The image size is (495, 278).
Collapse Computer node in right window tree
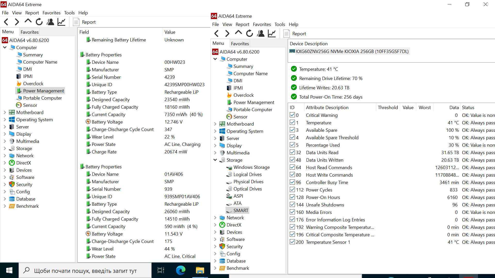215,59
